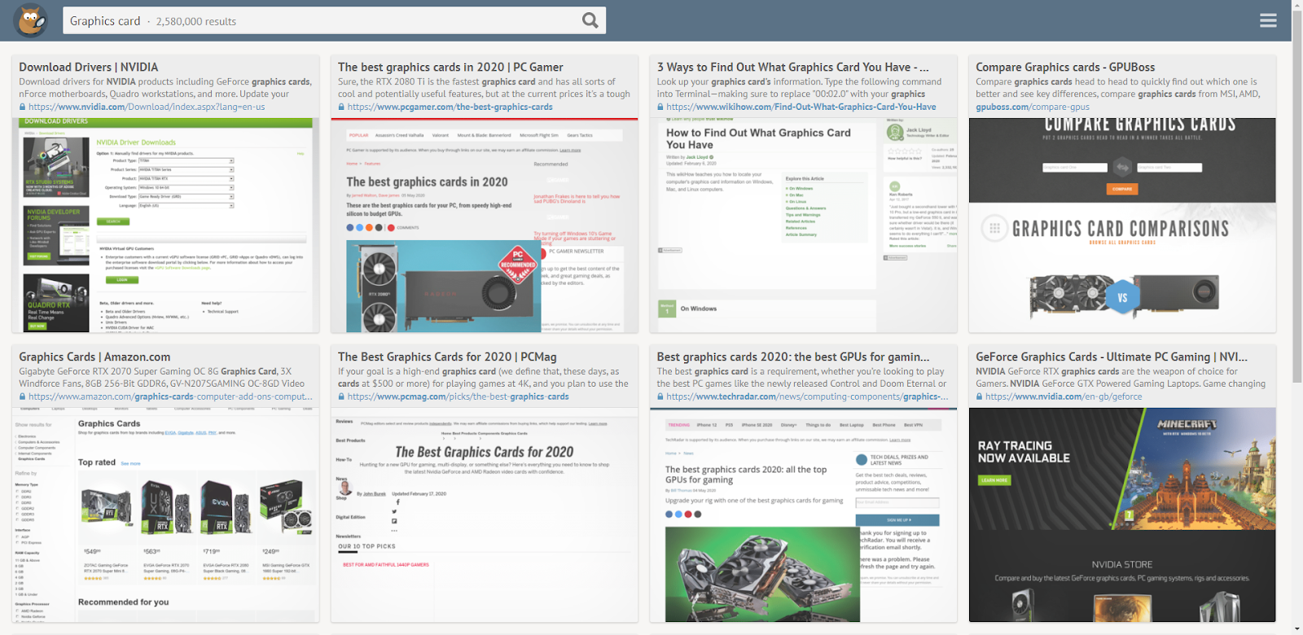The width and height of the screenshot is (1303, 635).
Task: Click the "2,580,000 results" count text
Action: click(196, 21)
